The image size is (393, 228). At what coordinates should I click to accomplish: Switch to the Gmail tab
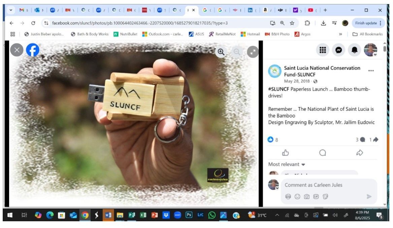(x=24, y=10)
